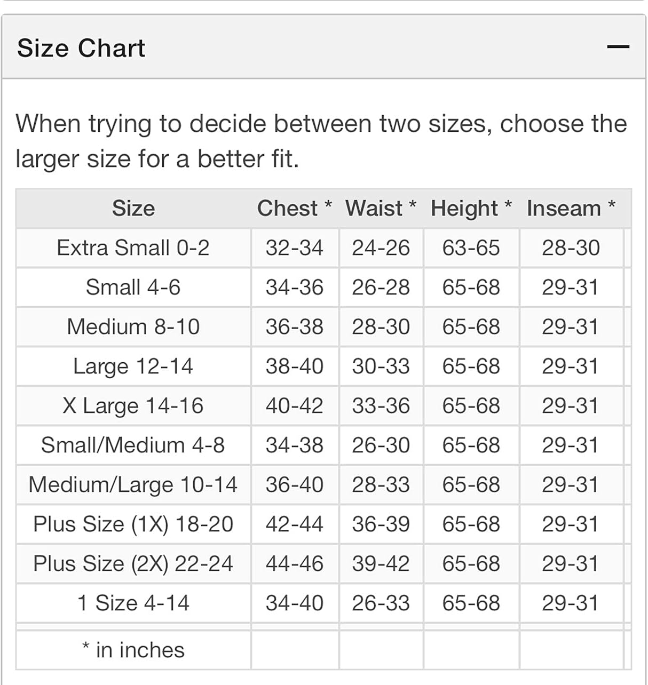
Task: Collapse the Size Chart section with minus icon
Action: click(x=618, y=47)
